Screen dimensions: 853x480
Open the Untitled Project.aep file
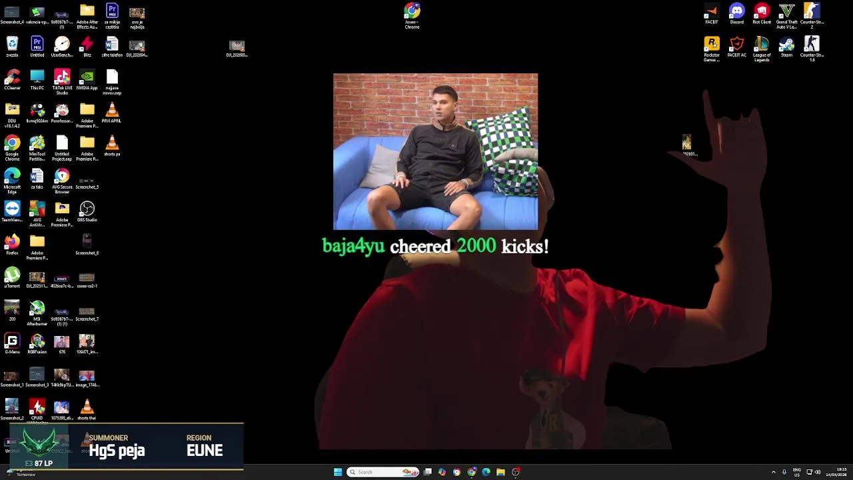62,147
